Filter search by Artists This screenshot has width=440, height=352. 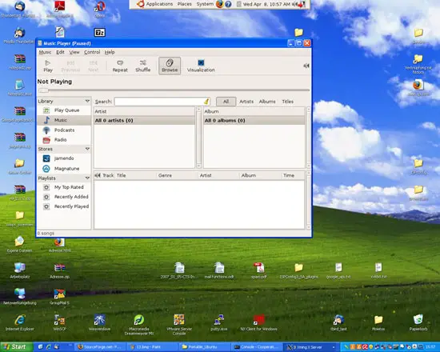click(246, 102)
